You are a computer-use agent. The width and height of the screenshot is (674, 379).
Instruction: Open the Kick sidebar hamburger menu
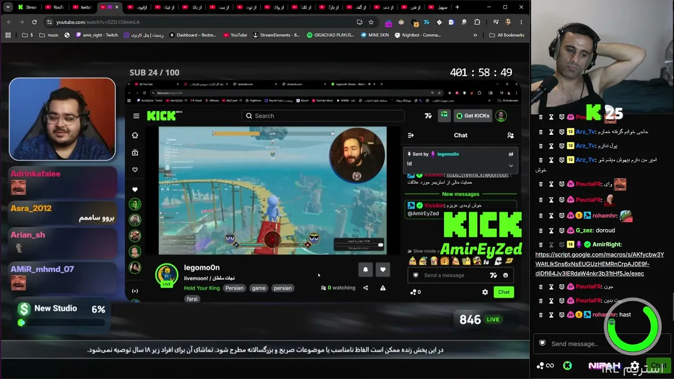click(136, 116)
